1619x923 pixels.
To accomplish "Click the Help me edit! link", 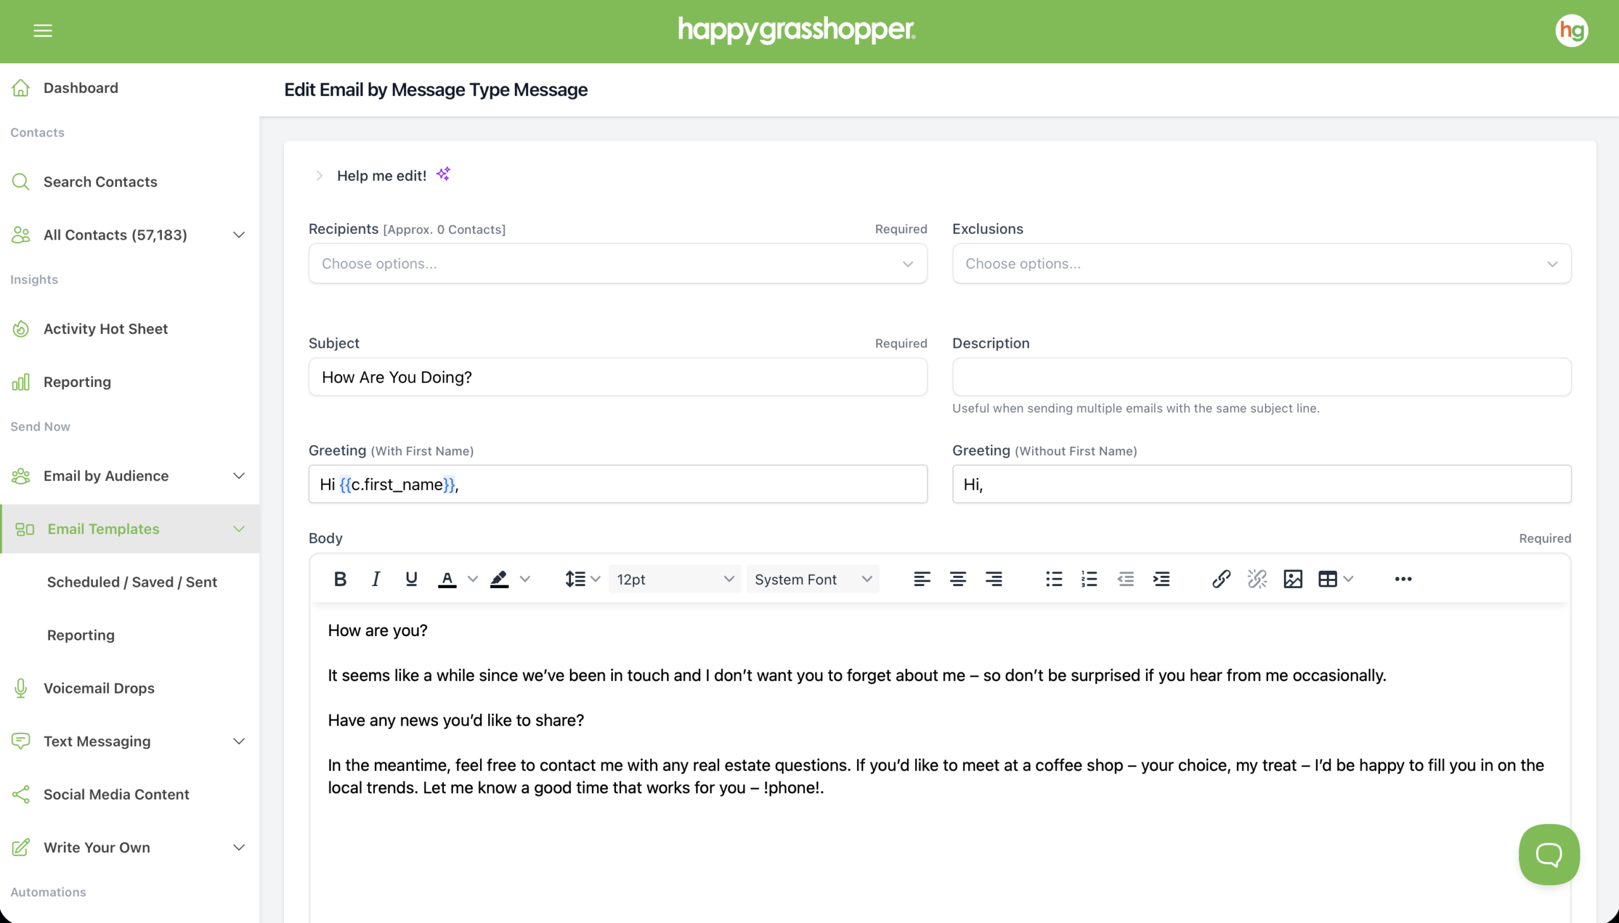I will click(382, 176).
